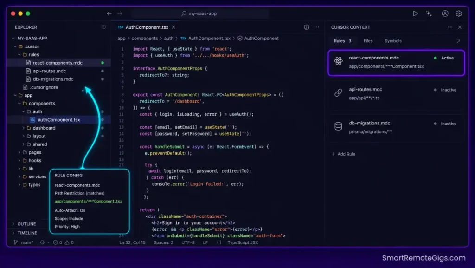Collapse the MY-SAAS-APP root folder
This screenshot has height=268, width=475.
[13, 38]
